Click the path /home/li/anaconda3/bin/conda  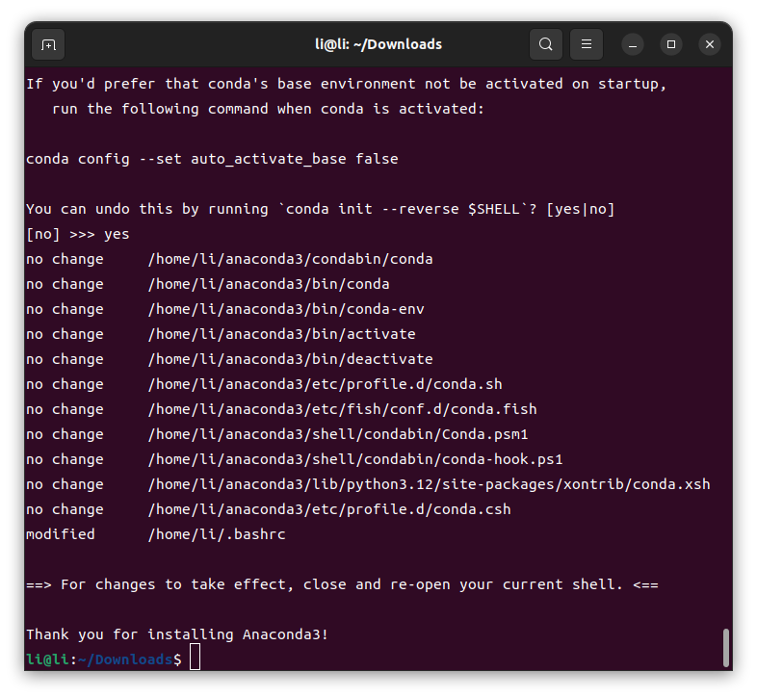pyautogui.click(x=269, y=284)
